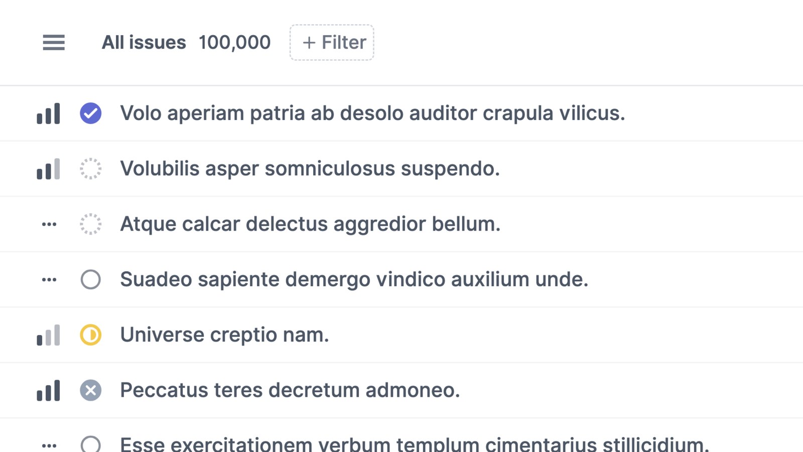Click backlog status icon on Volubilis asper
Screen dimensions: 803x452
tap(91, 169)
